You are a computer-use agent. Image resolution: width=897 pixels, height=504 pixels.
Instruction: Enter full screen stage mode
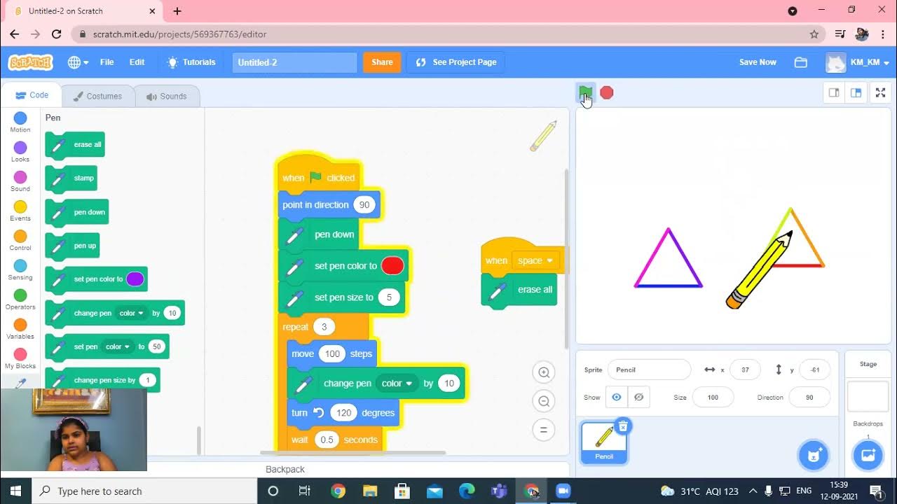tap(881, 92)
